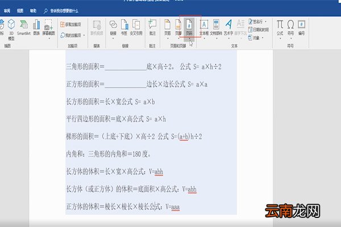Click the Footer (页脚) icon
The width and height of the screenshot is (341, 227).
(x=178, y=24)
